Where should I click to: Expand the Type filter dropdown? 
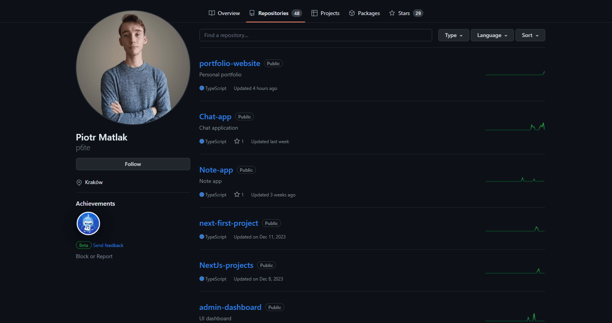pyautogui.click(x=454, y=35)
